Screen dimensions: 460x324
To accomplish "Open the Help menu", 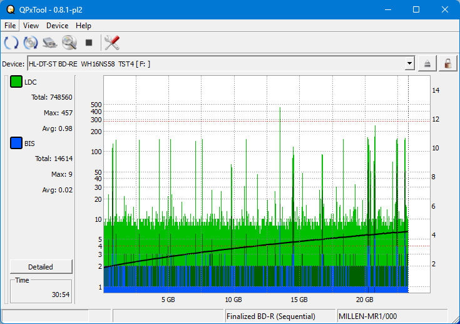I will tap(83, 26).
